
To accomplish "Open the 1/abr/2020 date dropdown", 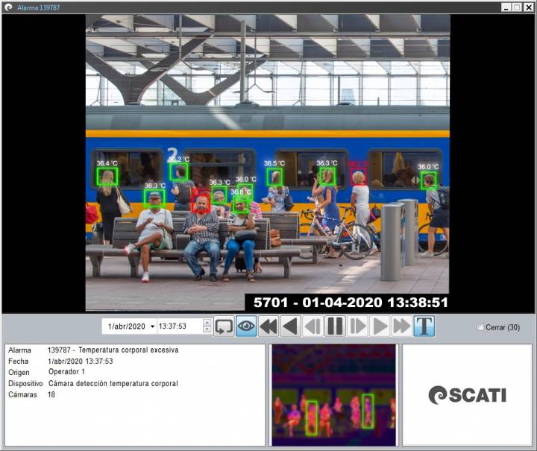I will click(x=152, y=327).
